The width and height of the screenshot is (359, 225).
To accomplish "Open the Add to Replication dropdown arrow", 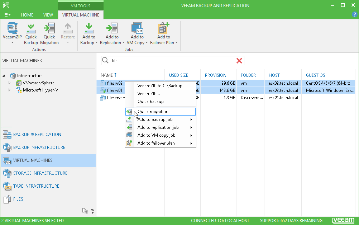I will click(x=123, y=43).
